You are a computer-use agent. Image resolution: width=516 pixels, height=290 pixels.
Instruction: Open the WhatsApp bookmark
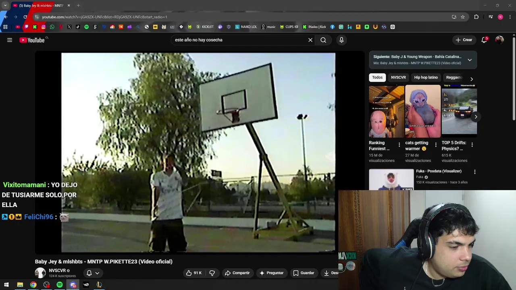tap(52, 27)
